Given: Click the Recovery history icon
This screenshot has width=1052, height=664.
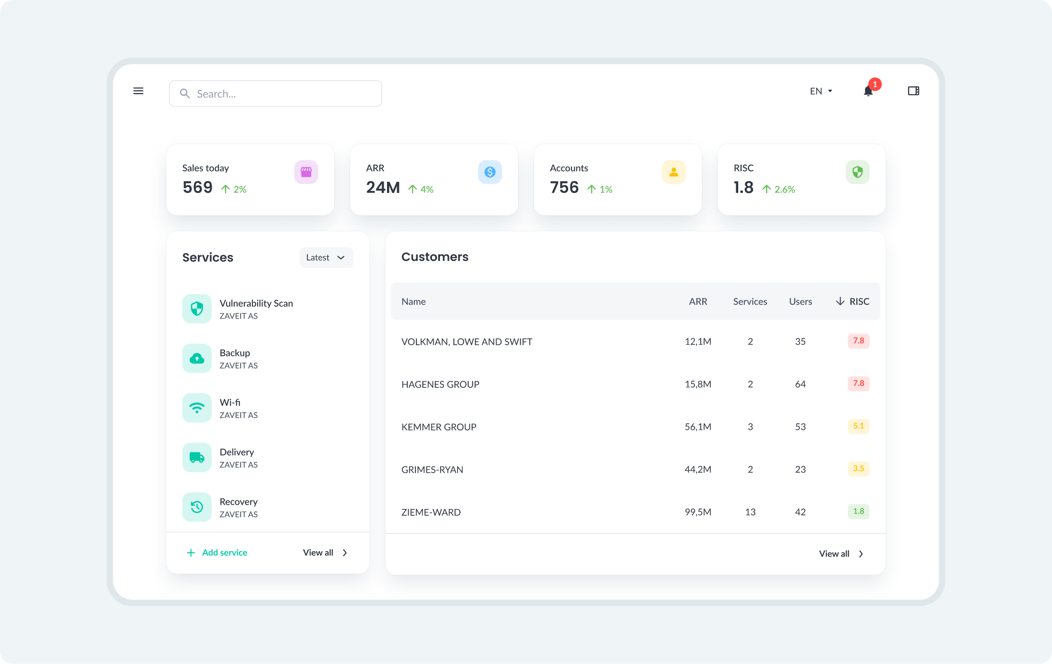Looking at the screenshot, I should pyautogui.click(x=197, y=507).
